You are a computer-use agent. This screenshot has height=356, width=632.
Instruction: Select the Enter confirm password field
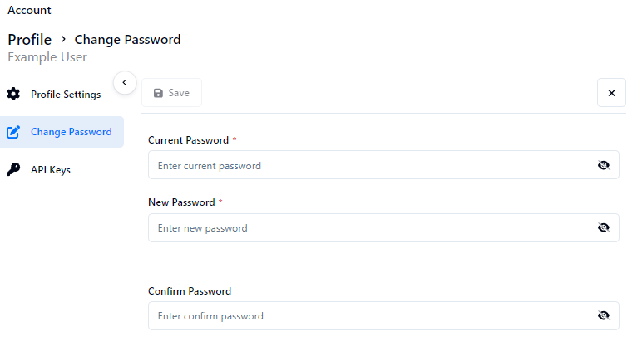366,315
